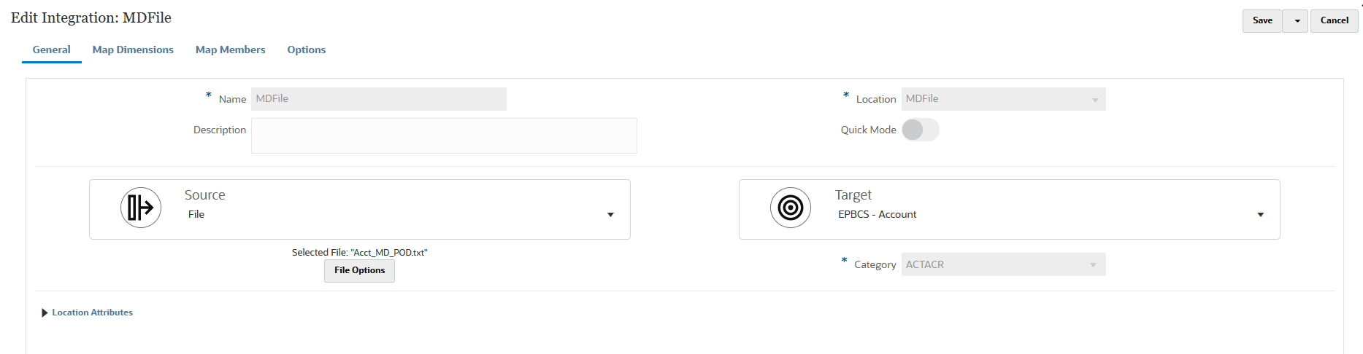Screen dimensions: 1363x354
Task: Open the Source type dropdown arrow
Action: click(x=610, y=214)
